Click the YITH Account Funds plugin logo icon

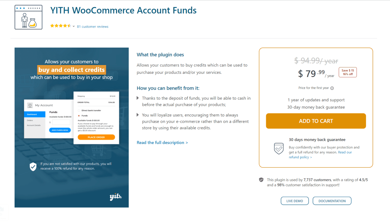point(29,17)
